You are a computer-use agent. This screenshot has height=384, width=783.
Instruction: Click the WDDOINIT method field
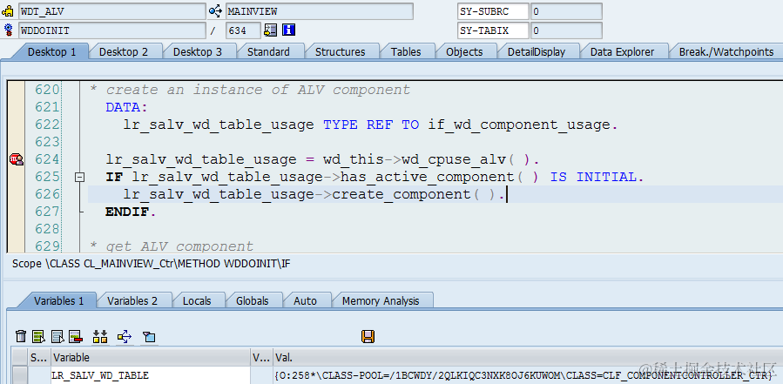112,30
